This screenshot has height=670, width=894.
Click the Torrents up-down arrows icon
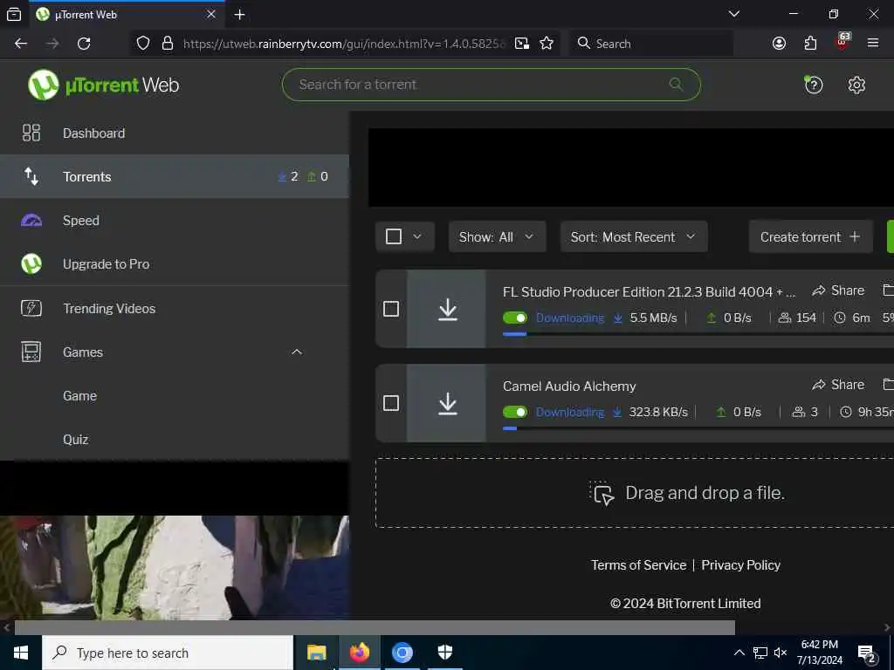click(x=31, y=176)
